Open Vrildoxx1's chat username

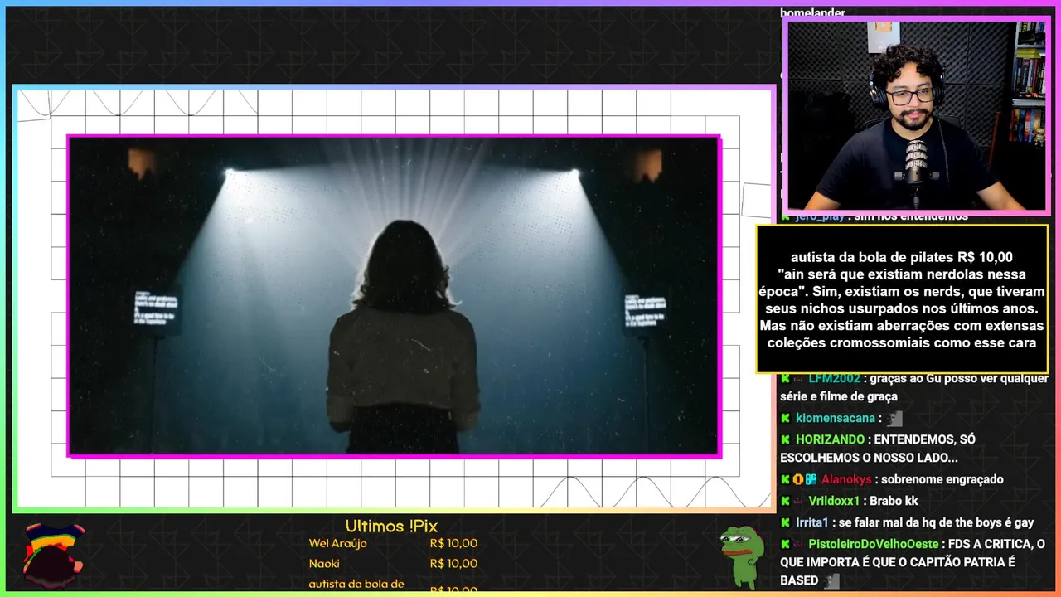[834, 501]
